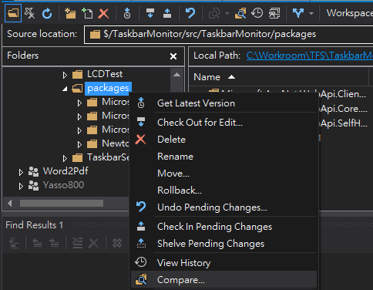The width and height of the screenshot is (373, 290).
Task: Click the Check In toolbar icon
Action: (167, 13)
